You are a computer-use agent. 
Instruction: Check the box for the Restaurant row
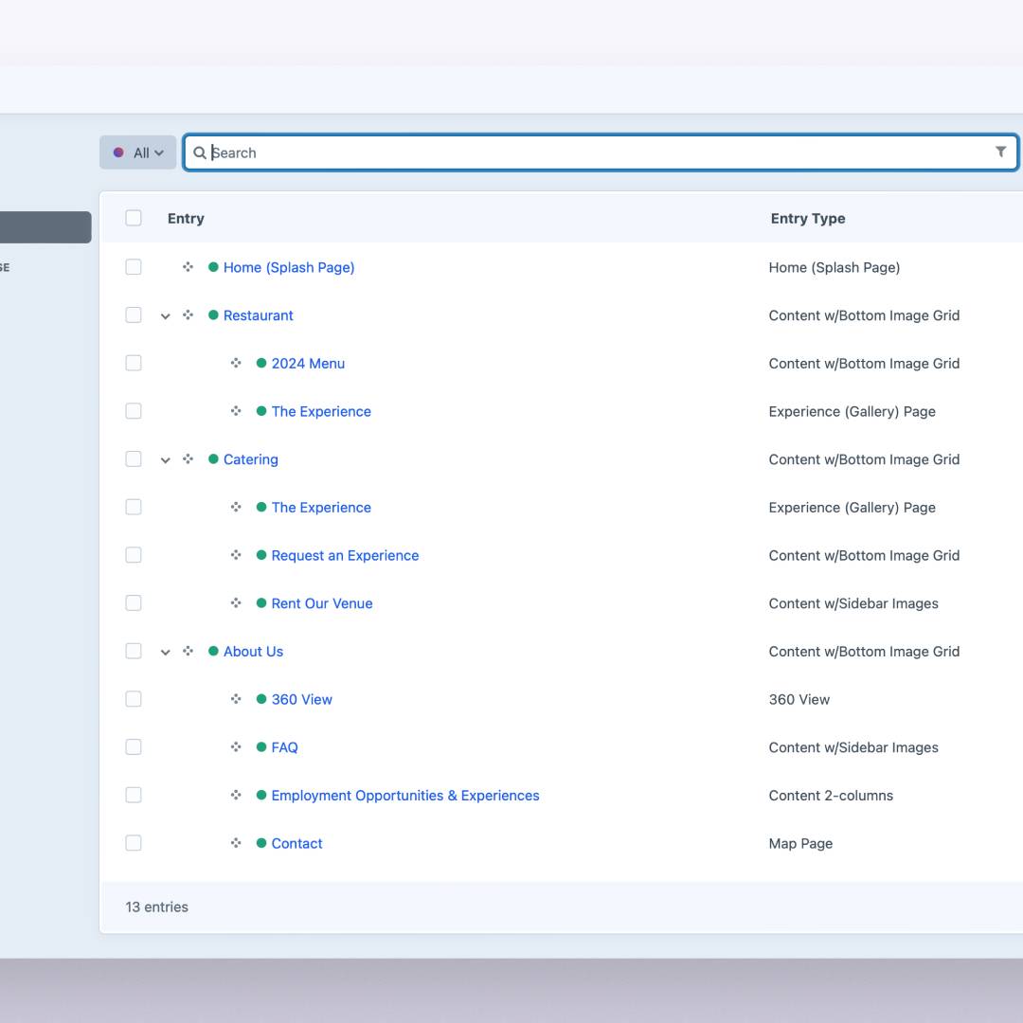134,315
